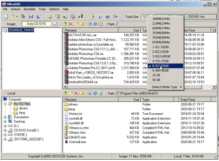This screenshot has width=219, height=161.
Task: Click the Open file toolbar icon
Action: pyautogui.click(x=12, y=17)
